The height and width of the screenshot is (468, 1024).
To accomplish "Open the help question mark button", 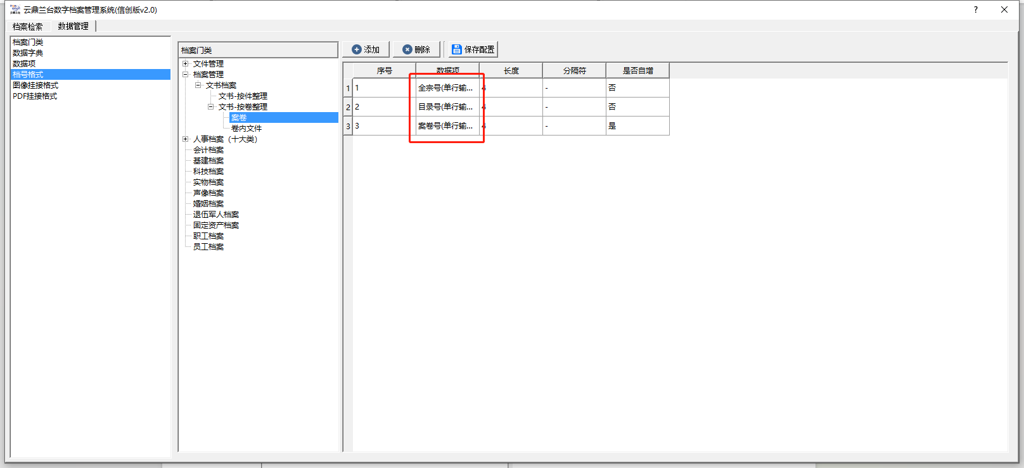I will [975, 9].
